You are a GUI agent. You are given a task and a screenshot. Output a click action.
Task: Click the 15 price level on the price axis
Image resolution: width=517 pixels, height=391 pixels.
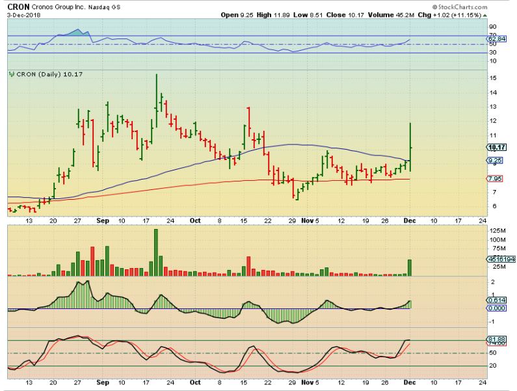click(x=493, y=78)
